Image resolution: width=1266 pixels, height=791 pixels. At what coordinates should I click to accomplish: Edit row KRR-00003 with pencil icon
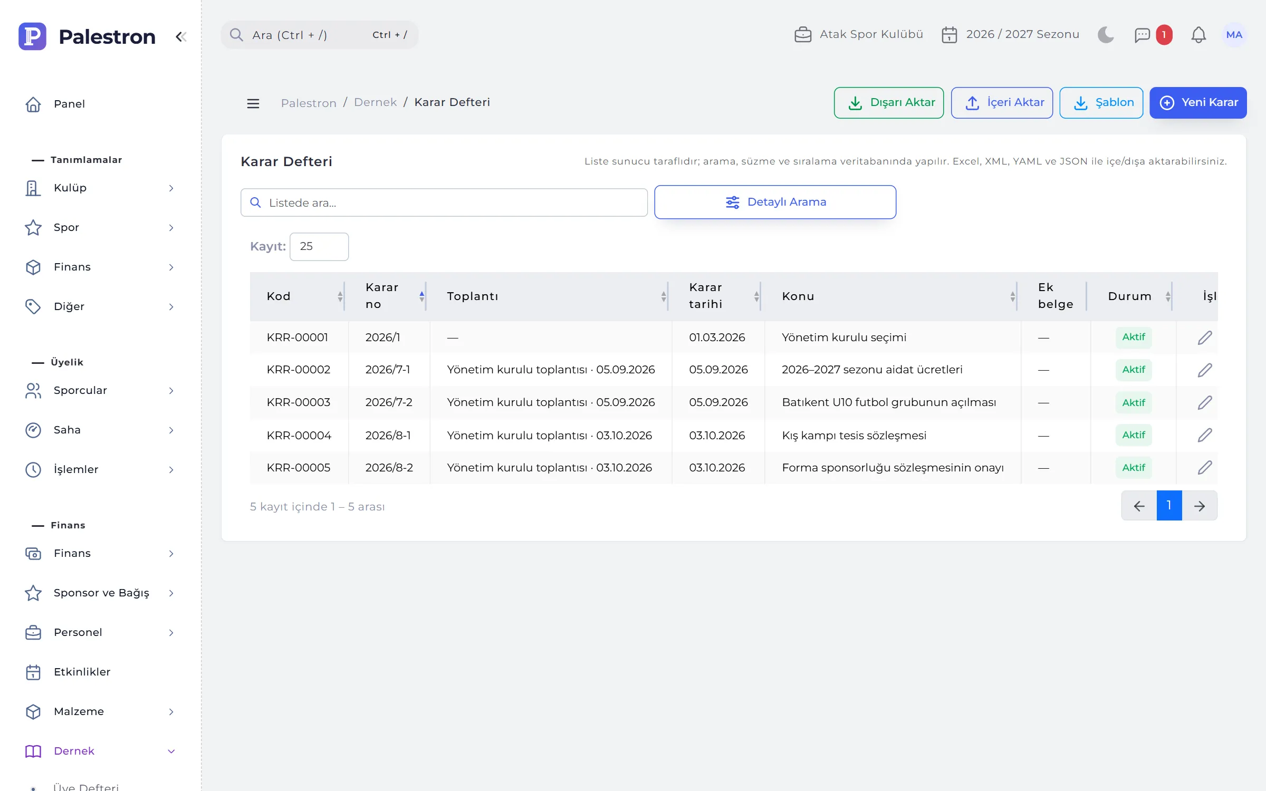pyautogui.click(x=1204, y=403)
